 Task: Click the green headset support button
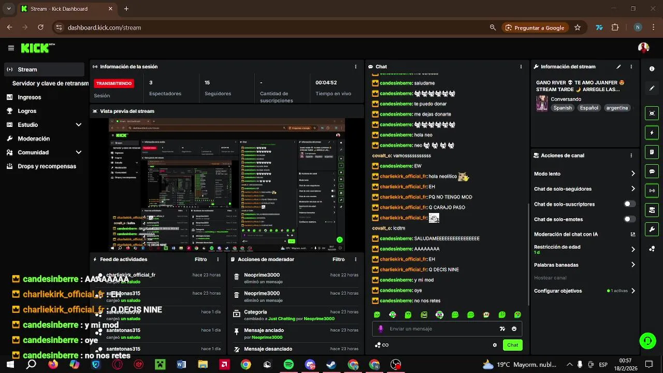coord(647,340)
